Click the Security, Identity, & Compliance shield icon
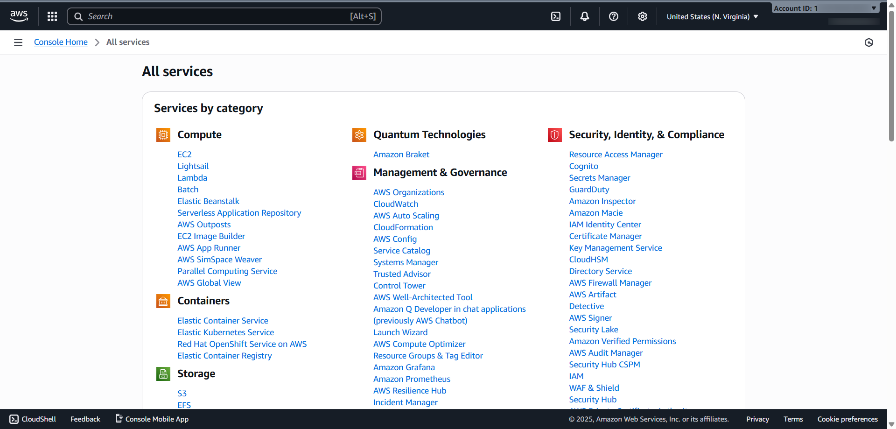The width and height of the screenshot is (896, 429). pyautogui.click(x=554, y=135)
